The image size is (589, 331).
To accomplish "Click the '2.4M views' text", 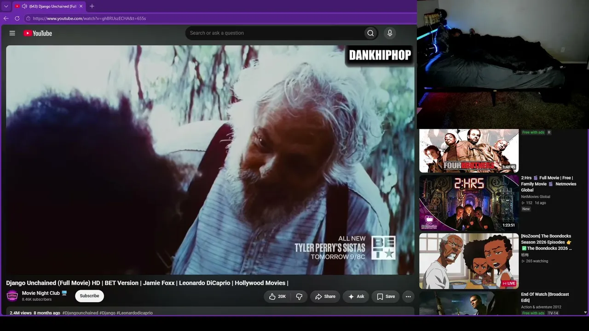I will point(21,313).
